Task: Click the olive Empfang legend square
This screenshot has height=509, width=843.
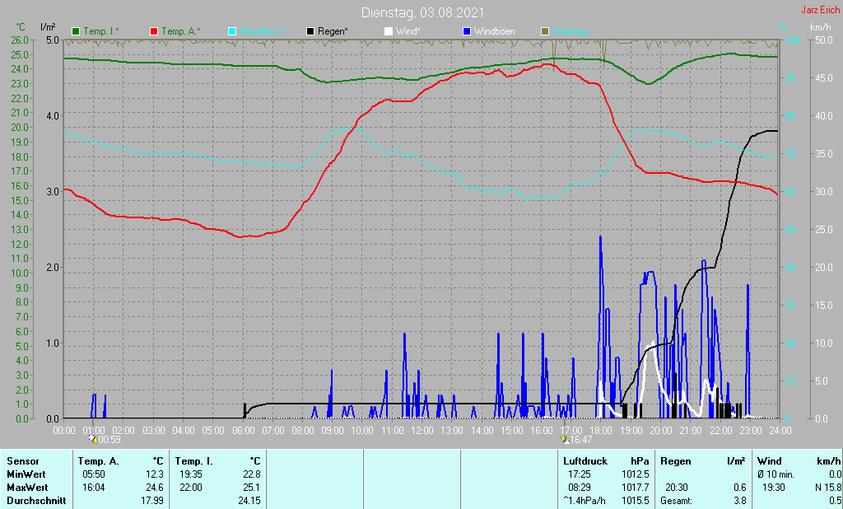Action: [x=545, y=31]
